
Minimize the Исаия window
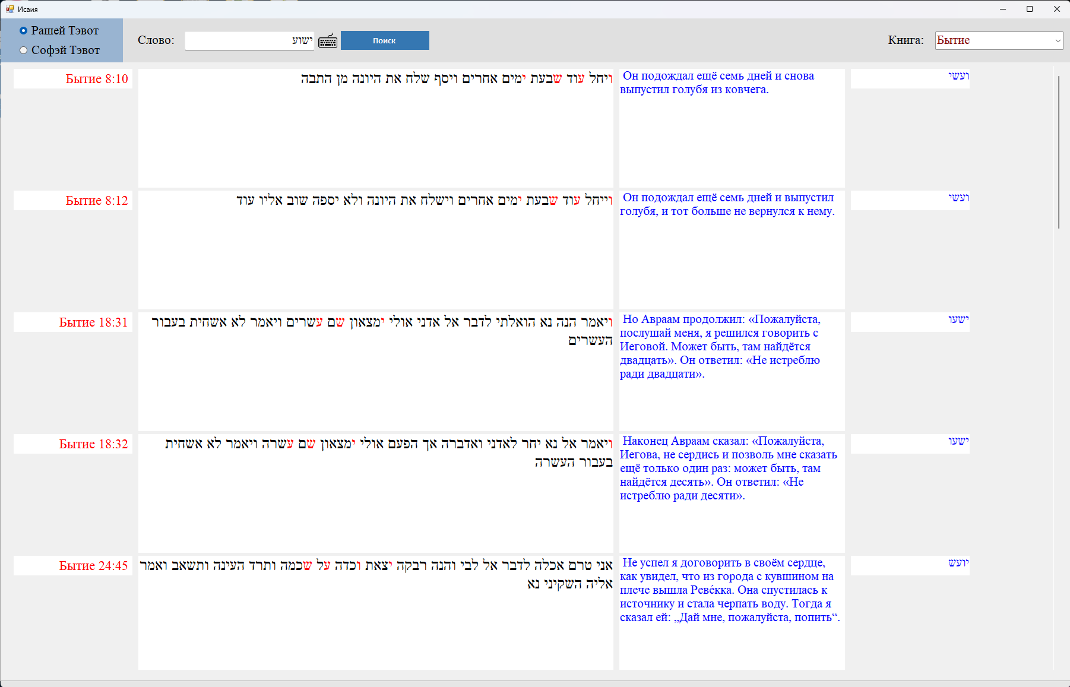tap(1002, 9)
